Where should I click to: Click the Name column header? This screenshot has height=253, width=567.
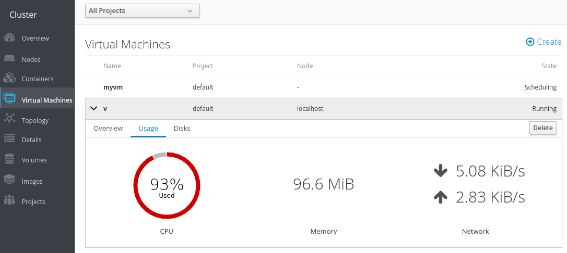pyautogui.click(x=112, y=66)
